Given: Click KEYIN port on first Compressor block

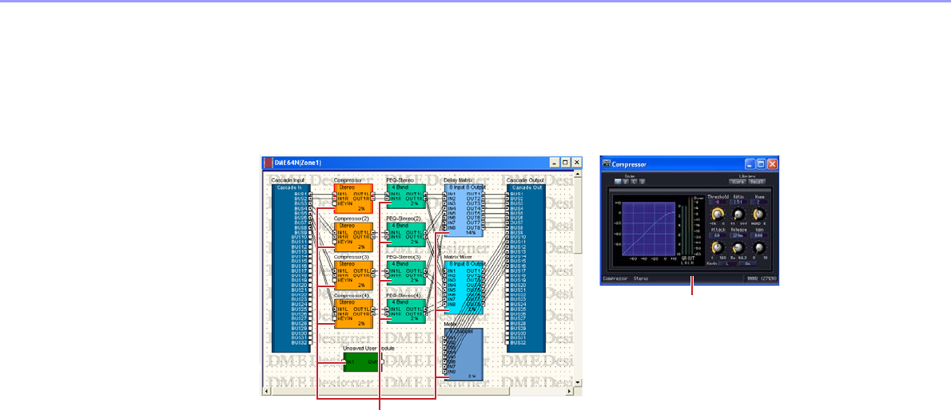Looking at the screenshot, I should (x=335, y=203).
